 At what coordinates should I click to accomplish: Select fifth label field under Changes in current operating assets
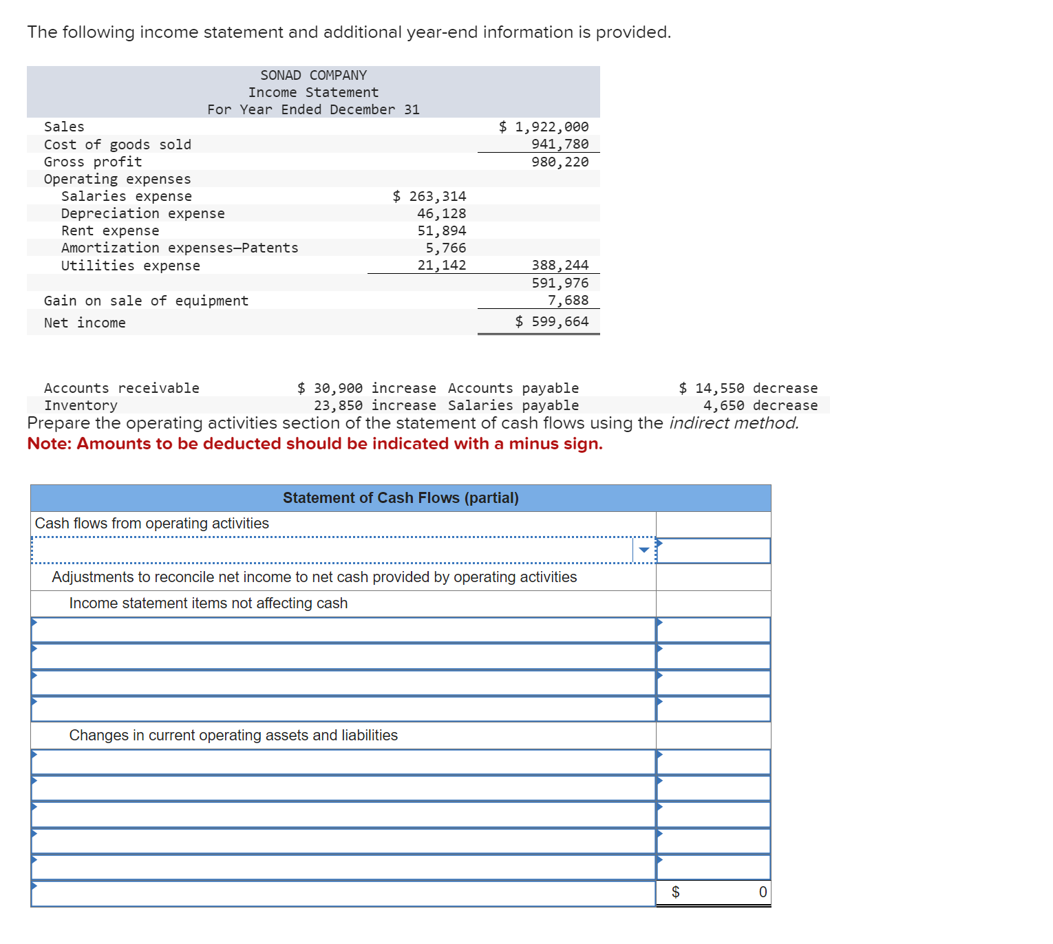(343, 867)
